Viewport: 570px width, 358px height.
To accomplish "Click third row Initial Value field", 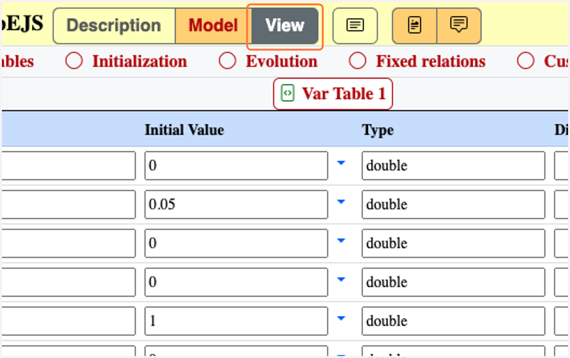I will point(236,243).
